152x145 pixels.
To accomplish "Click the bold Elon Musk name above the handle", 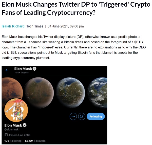I will pyautogui.click(x=13, y=125).
